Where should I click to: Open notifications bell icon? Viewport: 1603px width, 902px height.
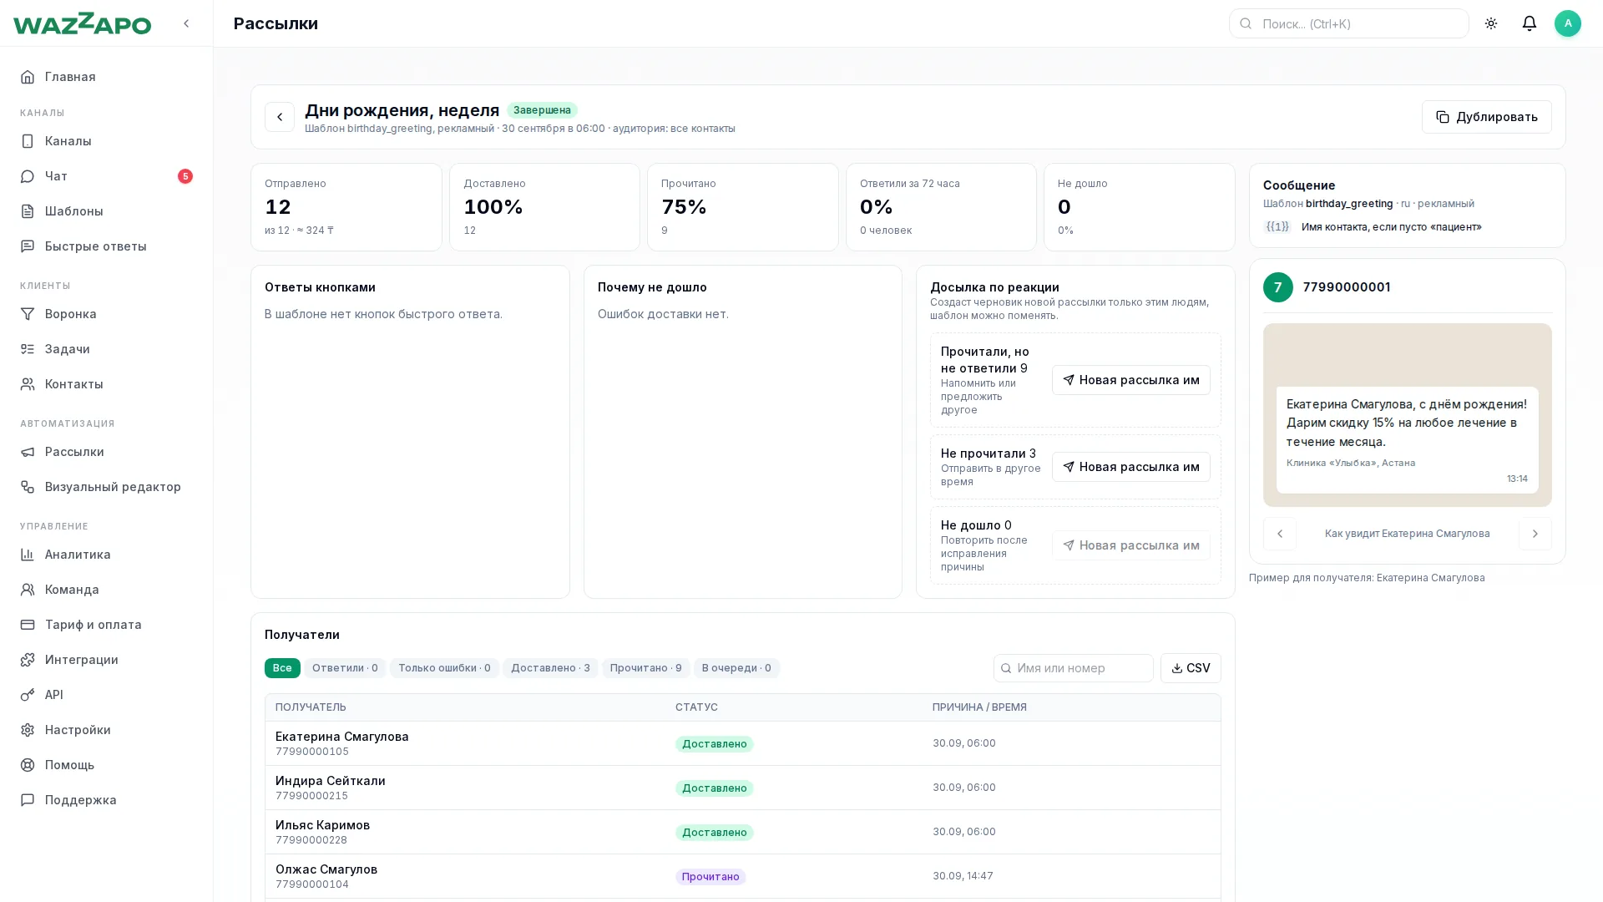[x=1530, y=23]
